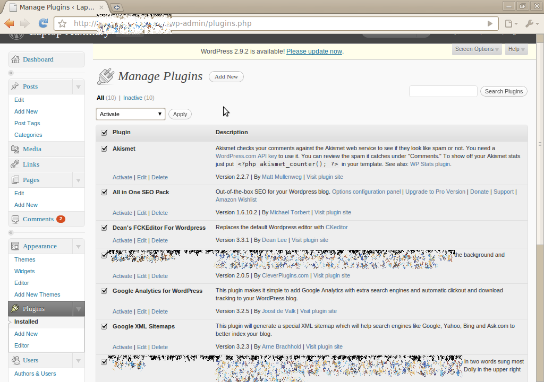Focus the plugin search text field
Viewport: 544px width, 382px height.
coord(443,91)
